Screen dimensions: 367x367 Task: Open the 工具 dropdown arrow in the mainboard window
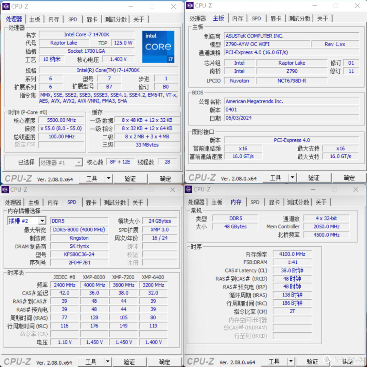(x=292, y=178)
